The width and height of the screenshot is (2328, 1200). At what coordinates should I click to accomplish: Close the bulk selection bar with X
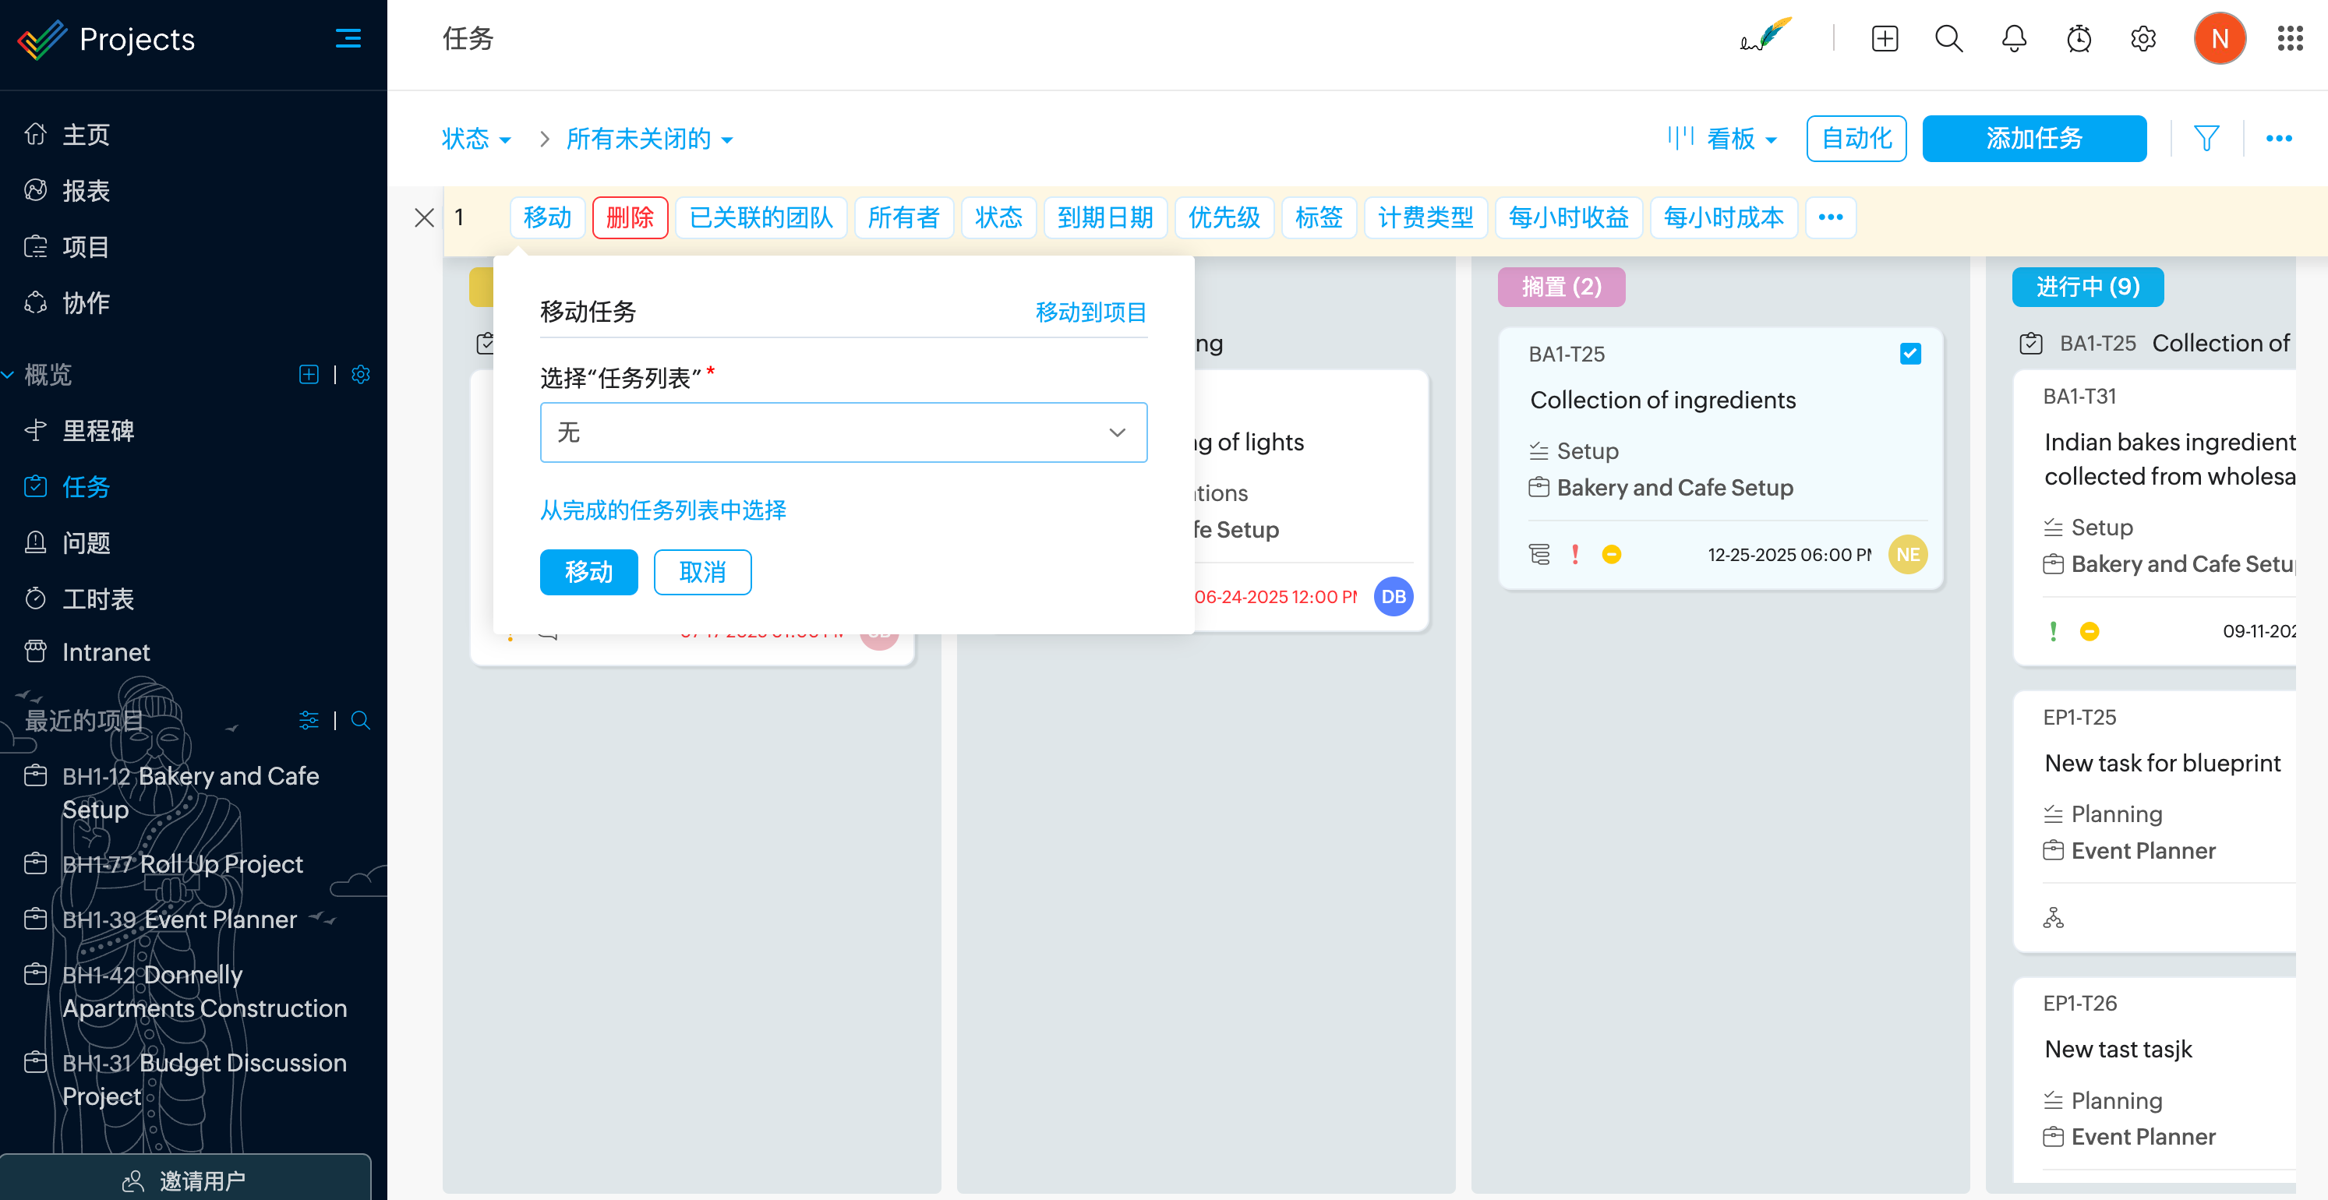click(x=424, y=217)
